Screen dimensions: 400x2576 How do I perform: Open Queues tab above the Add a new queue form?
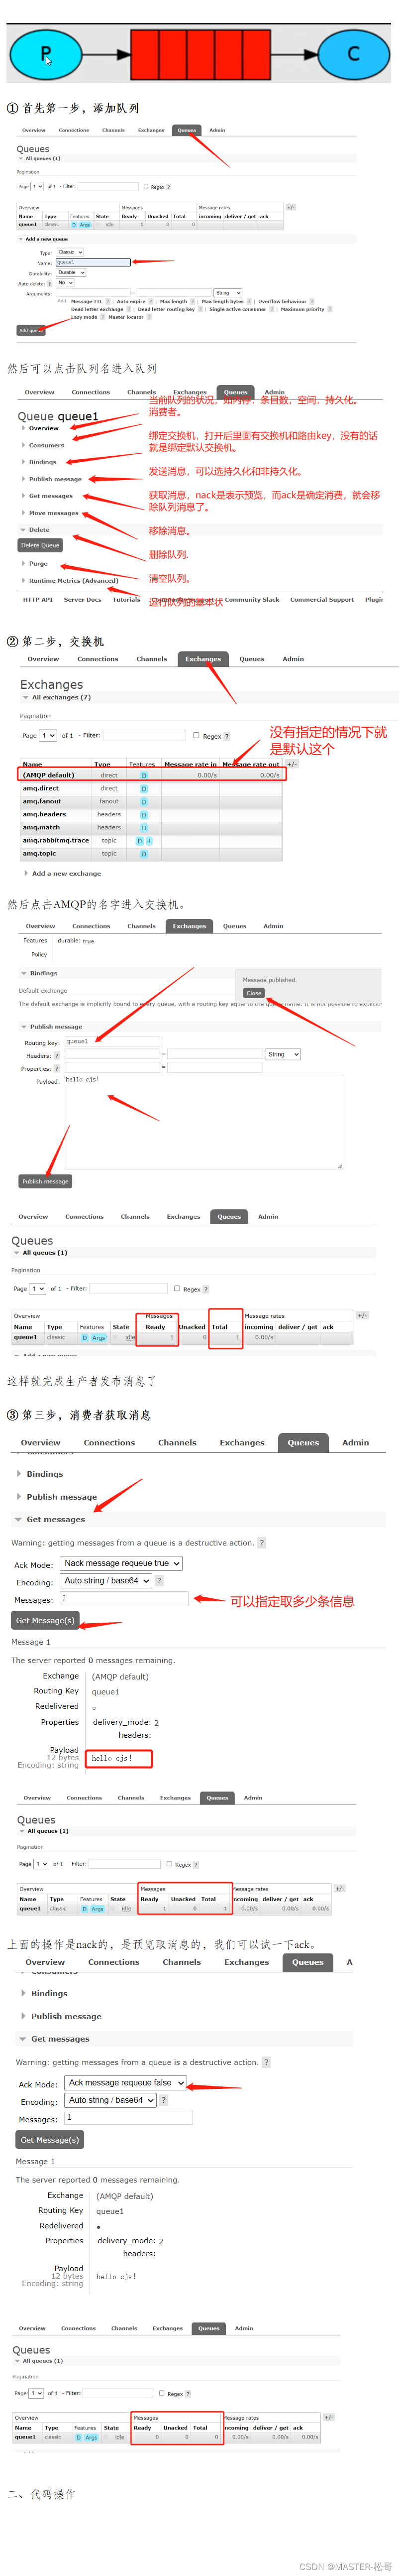tap(187, 130)
